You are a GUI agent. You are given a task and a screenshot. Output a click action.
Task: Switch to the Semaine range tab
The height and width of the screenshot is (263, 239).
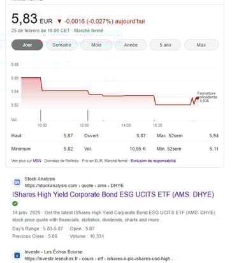click(x=62, y=45)
